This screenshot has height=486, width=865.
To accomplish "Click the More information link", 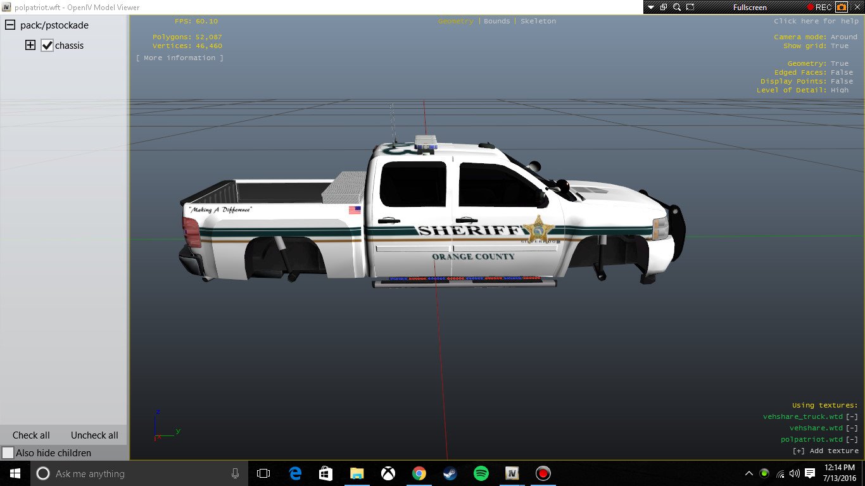I will pyautogui.click(x=180, y=58).
